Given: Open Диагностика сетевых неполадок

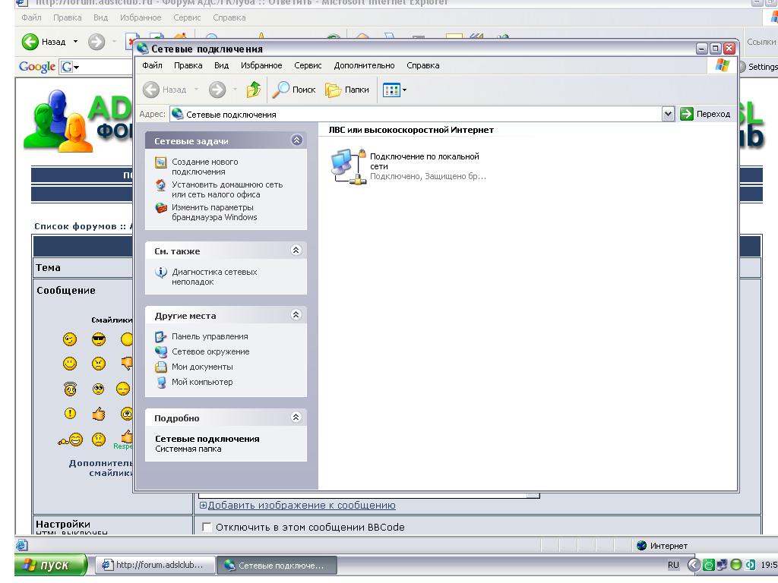Looking at the screenshot, I should pyautogui.click(x=213, y=276).
